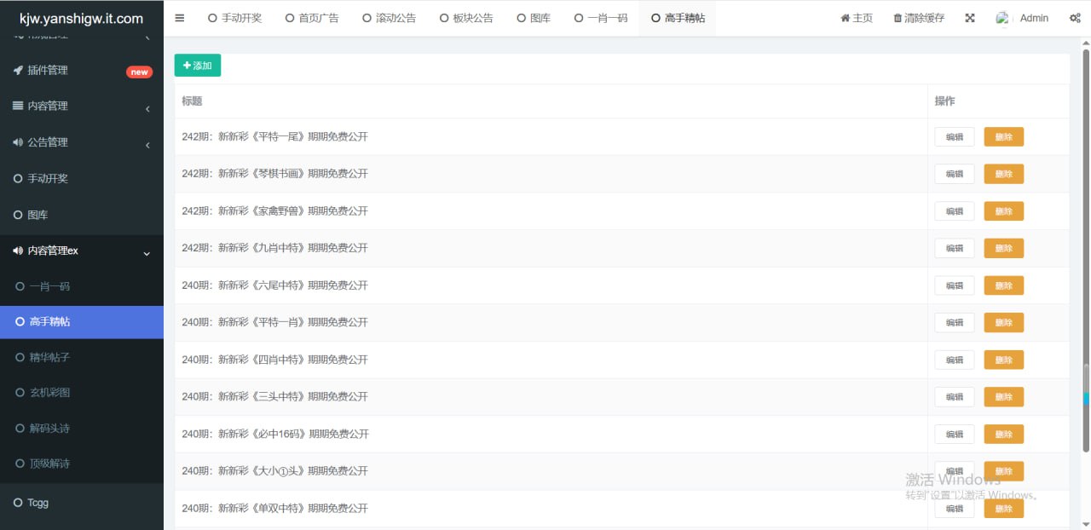Click the 清除缓存 trash icon
1091x530 pixels.
point(898,18)
